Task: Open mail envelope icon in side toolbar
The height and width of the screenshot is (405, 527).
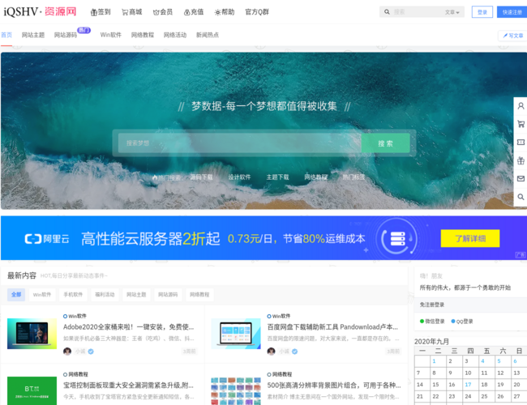Action: 521,179
